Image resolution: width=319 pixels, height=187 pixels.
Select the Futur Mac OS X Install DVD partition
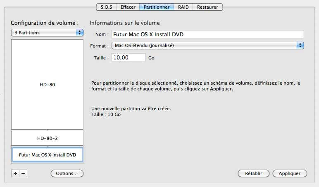(x=47, y=155)
